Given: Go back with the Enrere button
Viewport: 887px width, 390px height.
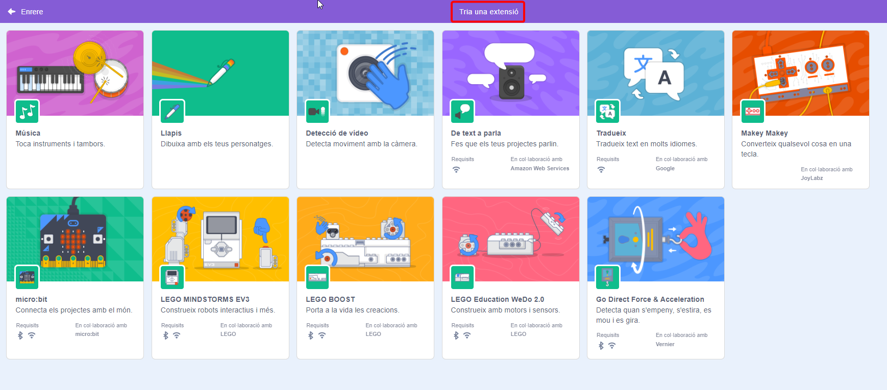Looking at the screenshot, I should coord(32,12).
